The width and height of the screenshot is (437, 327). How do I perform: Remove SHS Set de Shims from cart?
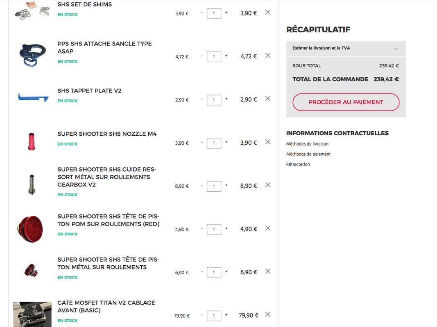[x=268, y=12]
